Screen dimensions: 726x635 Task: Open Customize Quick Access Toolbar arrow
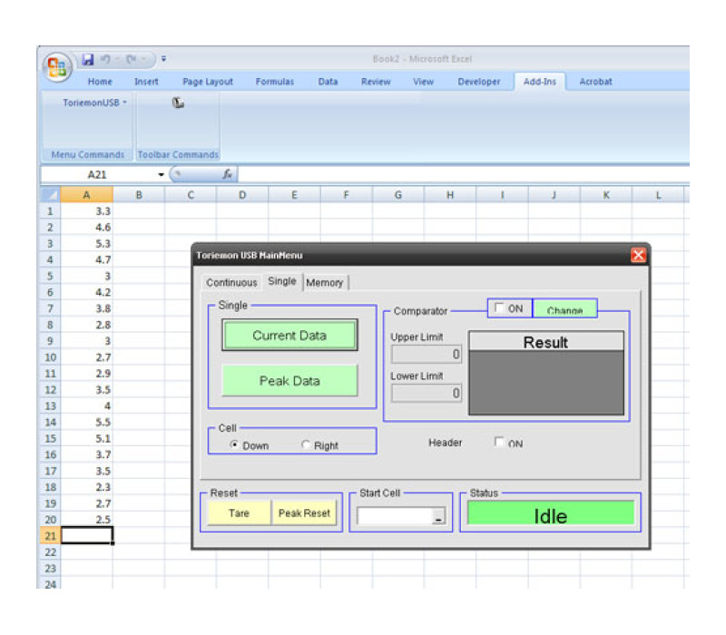pyautogui.click(x=163, y=59)
